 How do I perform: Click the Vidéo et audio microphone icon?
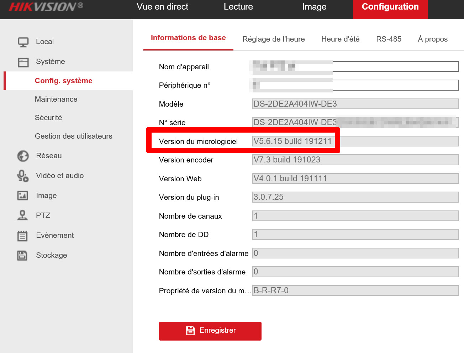pyautogui.click(x=23, y=176)
